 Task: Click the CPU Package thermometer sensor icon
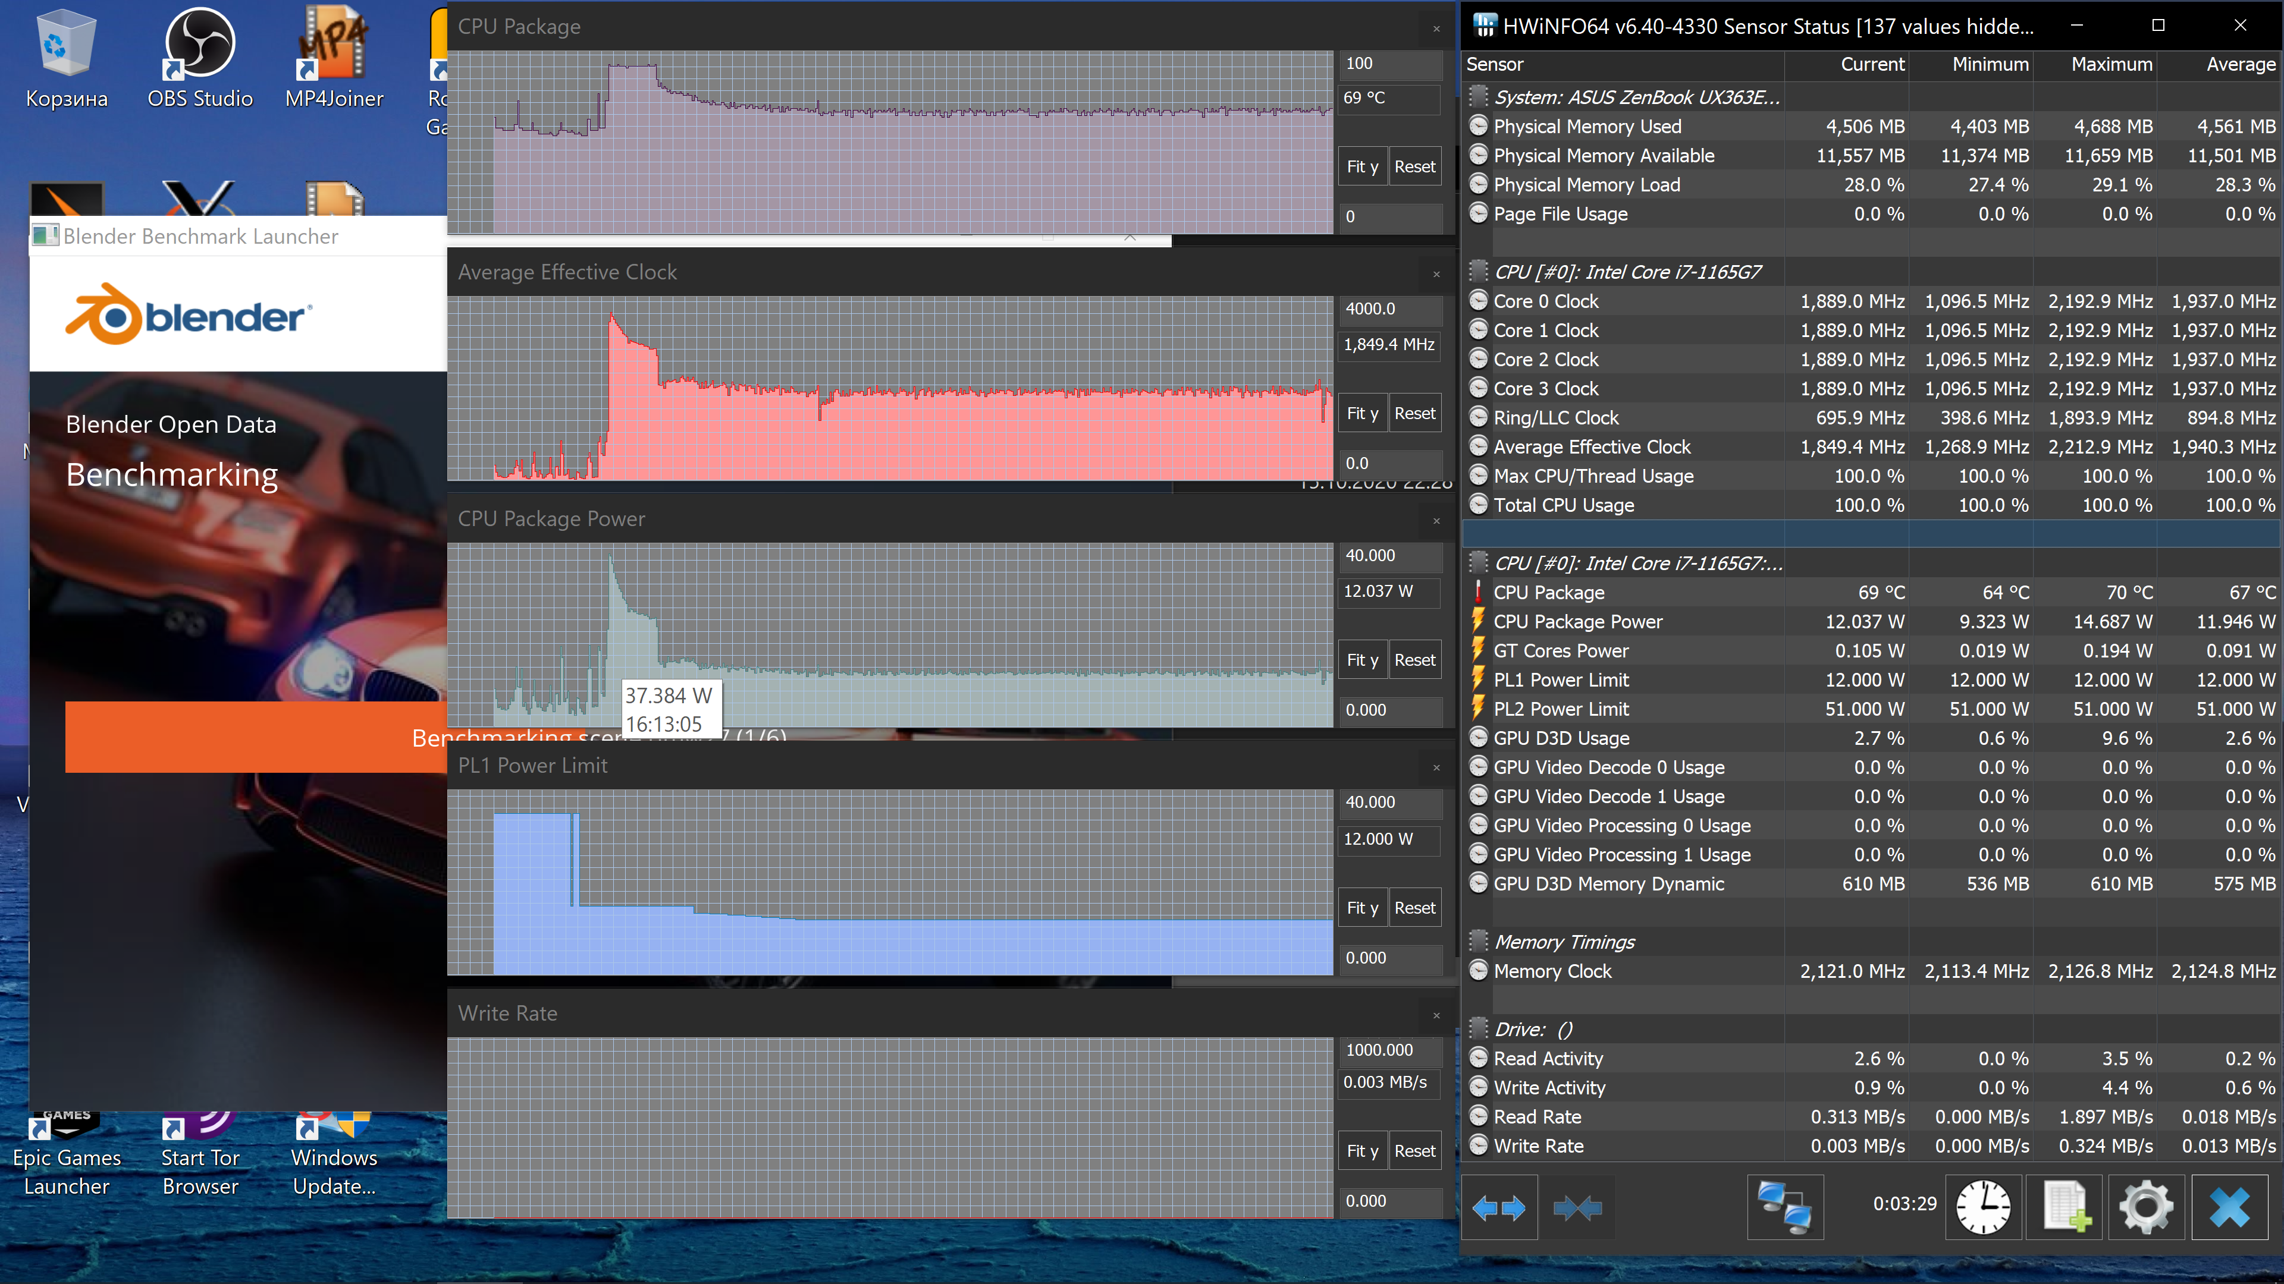[1478, 592]
